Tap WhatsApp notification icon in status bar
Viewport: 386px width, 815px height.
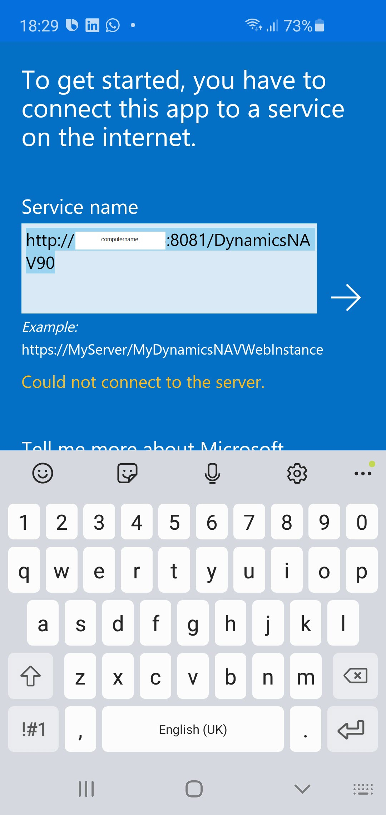pyautogui.click(x=113, y=25)
